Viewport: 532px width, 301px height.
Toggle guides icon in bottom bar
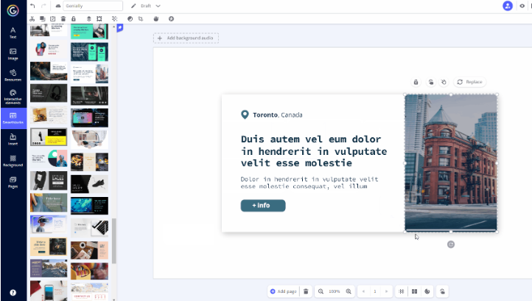click(x=402, y=291)
